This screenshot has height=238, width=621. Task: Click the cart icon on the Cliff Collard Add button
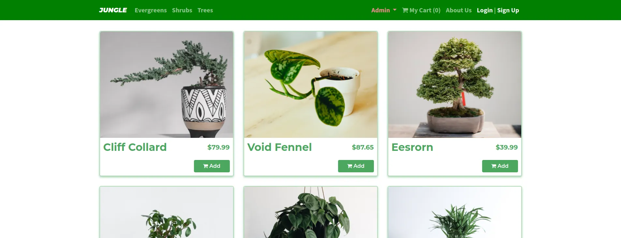tap(206, 166)
